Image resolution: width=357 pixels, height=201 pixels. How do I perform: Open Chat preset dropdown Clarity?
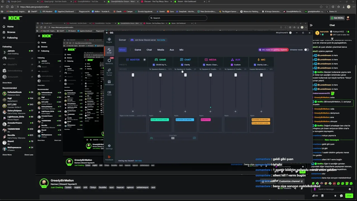[x=185, y=65]
